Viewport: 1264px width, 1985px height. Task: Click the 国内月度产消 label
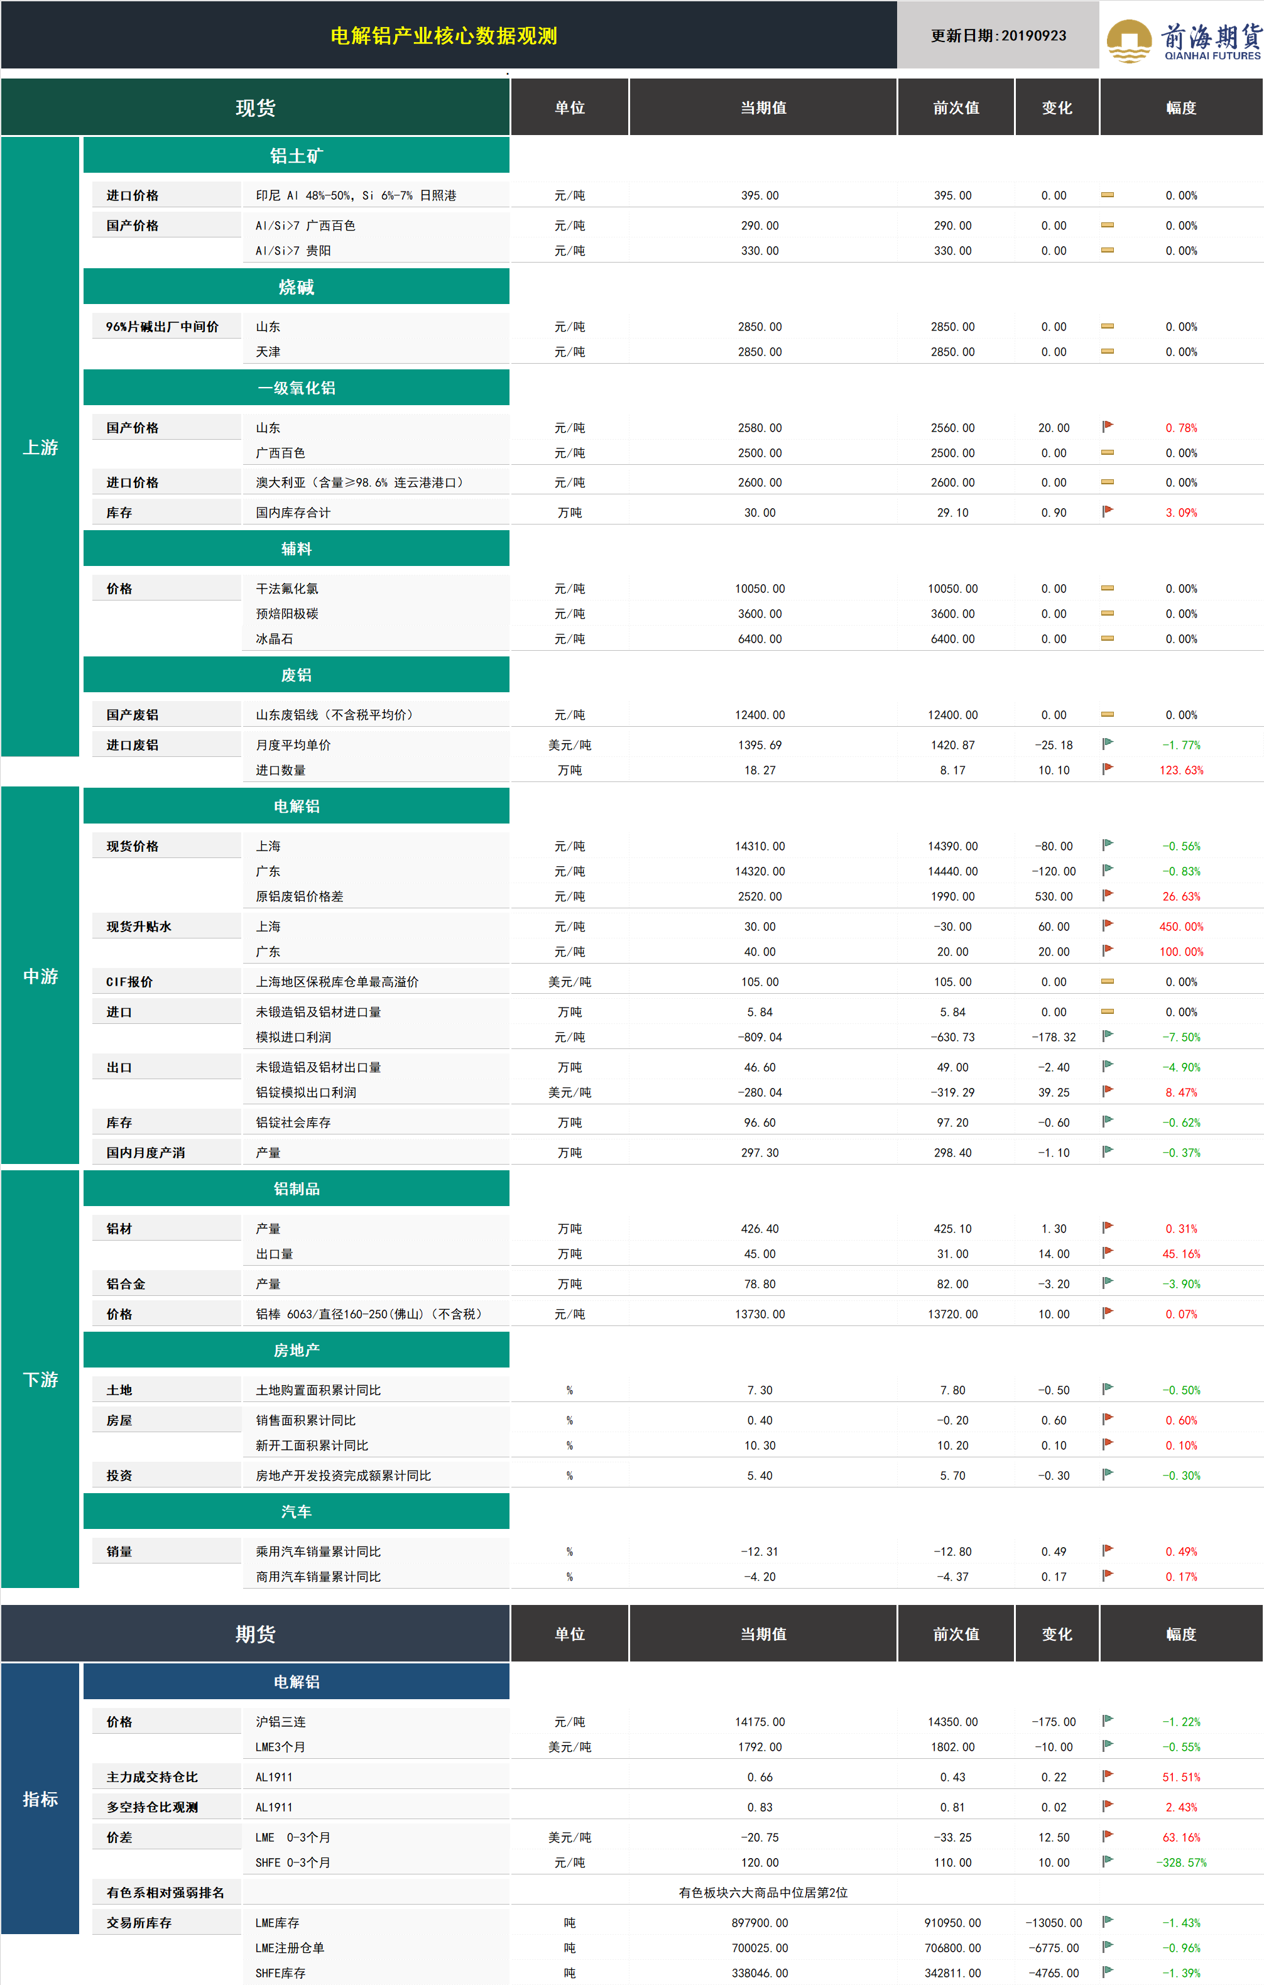(146, 1153)
